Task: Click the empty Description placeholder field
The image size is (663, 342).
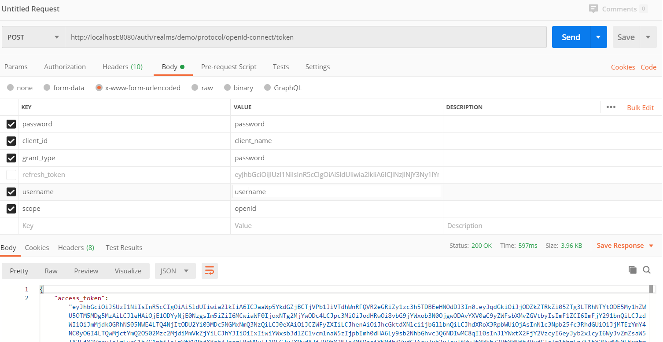Action: click(552, 226)
